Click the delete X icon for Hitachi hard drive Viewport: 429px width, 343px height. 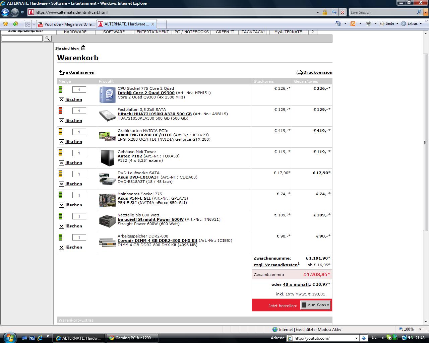click(x=61, y=121)
